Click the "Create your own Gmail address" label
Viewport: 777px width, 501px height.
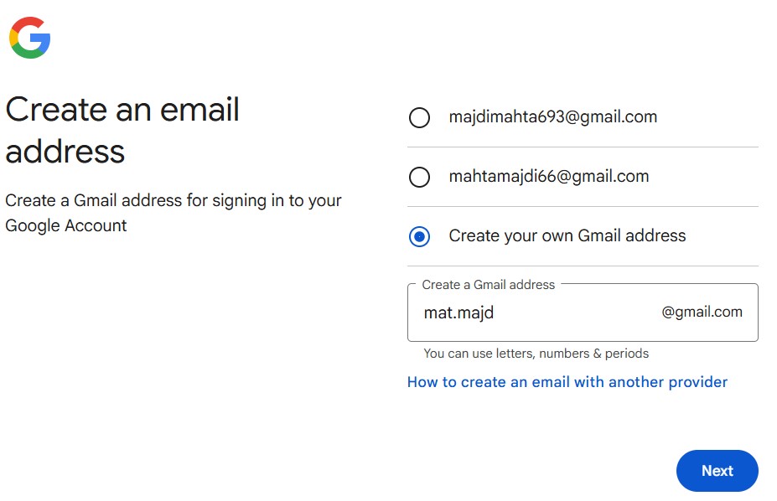[x=567, y=236]
